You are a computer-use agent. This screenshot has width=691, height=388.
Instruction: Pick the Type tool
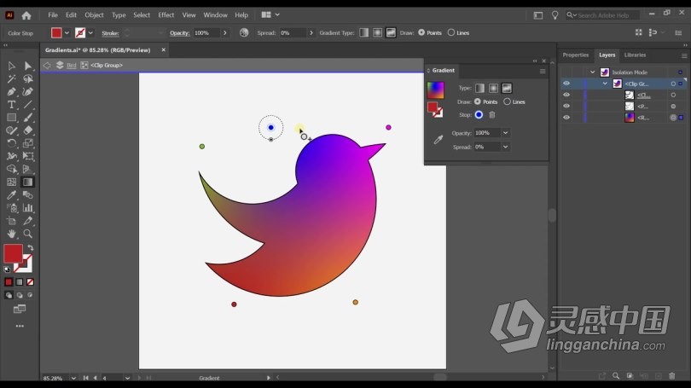tap(11, 105)
